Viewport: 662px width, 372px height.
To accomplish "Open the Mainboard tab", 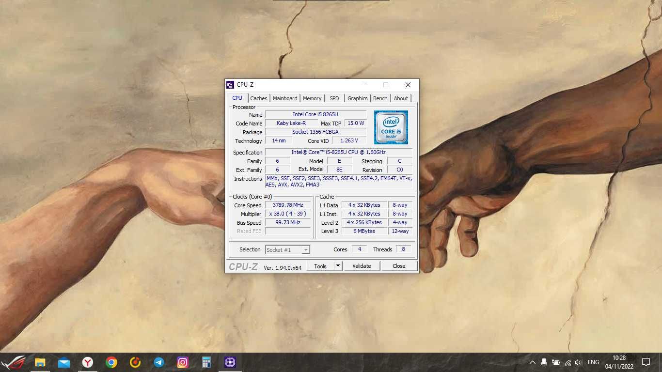I will [285, 98].
